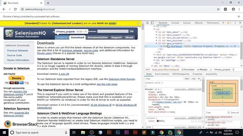The width and height of the screenshot is (243, 136).
Task: Close the yellow SeleniumConf banner
Action: coord(138,23)
